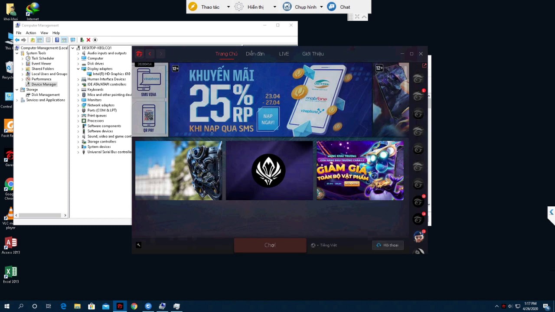The image size is (555, 312).
Task: Open the File menu in Computer Management
Action: pos(19,33)
